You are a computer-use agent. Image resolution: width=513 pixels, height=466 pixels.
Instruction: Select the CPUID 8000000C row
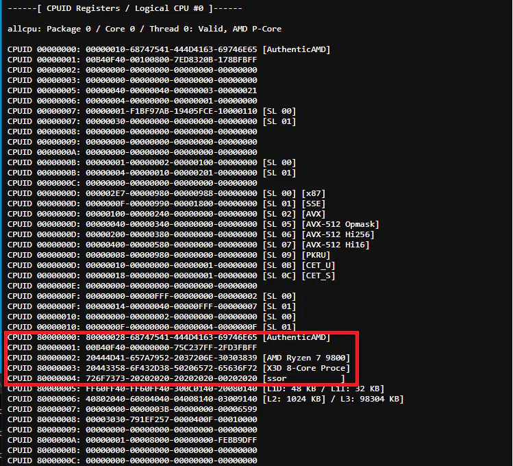132,461
